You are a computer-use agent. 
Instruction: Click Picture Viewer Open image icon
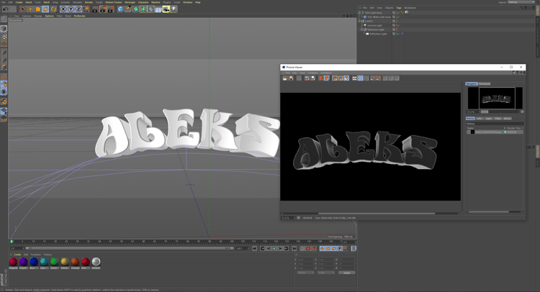pyautogui.click(x=285, y=78)
